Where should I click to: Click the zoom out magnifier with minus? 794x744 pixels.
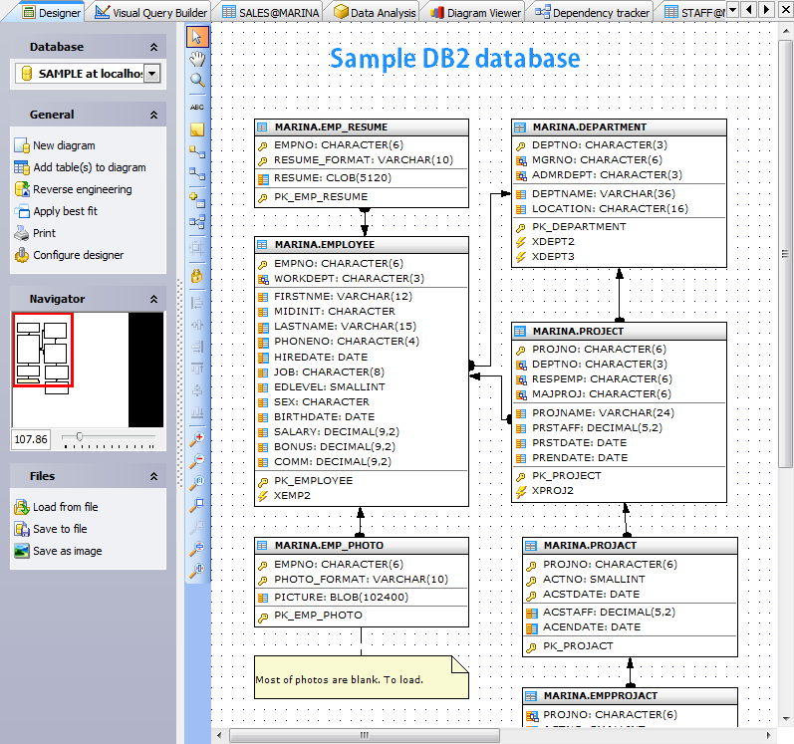197,461
